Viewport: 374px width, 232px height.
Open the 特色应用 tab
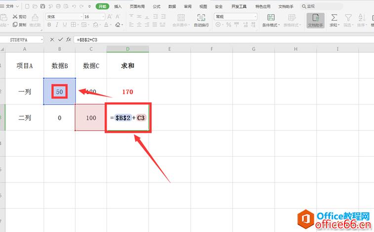click(x=263, y=6)
